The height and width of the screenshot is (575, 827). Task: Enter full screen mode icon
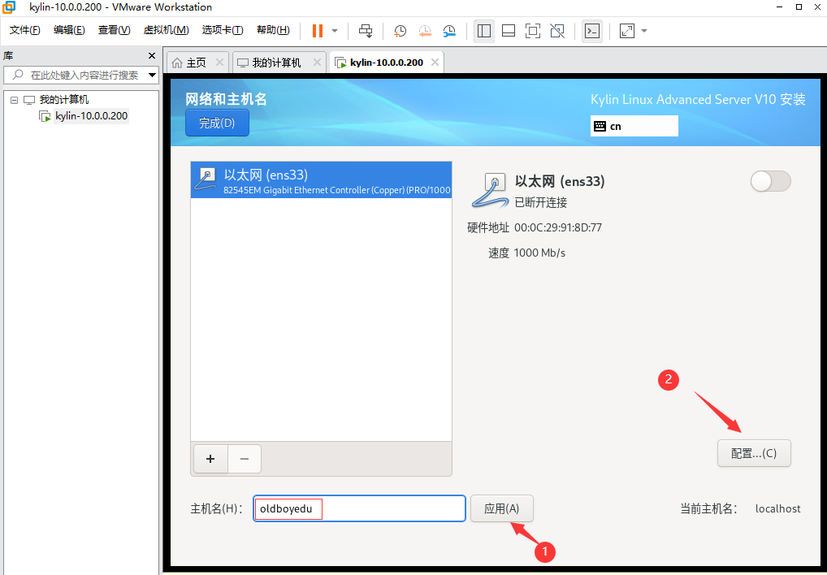coord(533,31)
